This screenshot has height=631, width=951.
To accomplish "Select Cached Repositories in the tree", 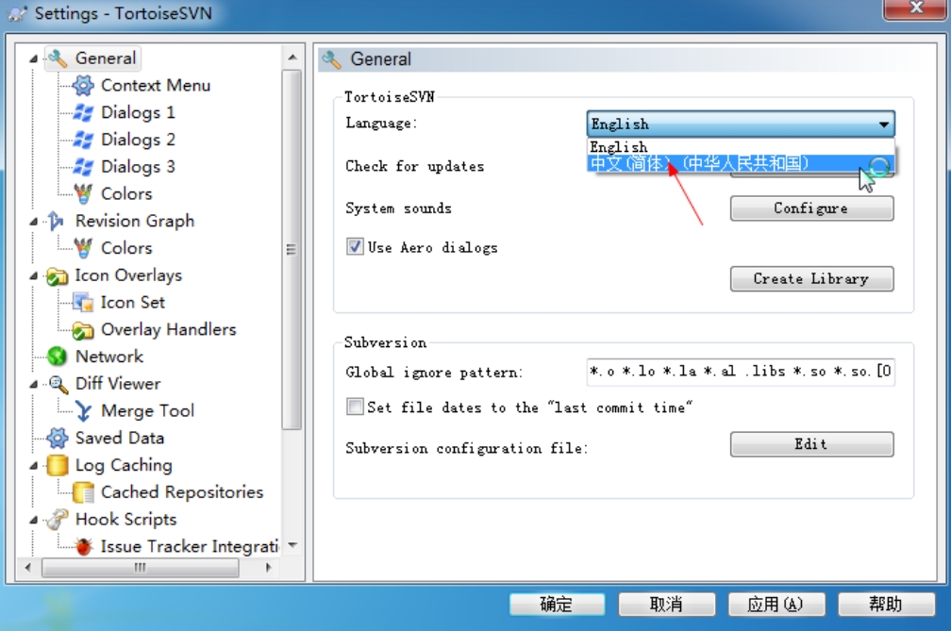I will pyautogui.click(x=182, y=492).
